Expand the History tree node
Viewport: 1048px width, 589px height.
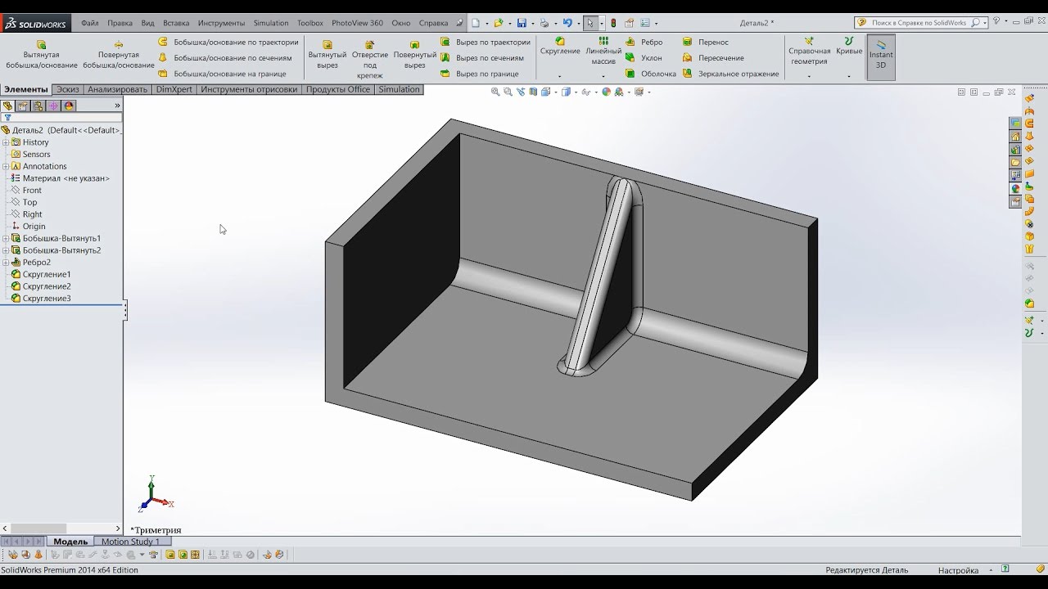pos(6,142)
